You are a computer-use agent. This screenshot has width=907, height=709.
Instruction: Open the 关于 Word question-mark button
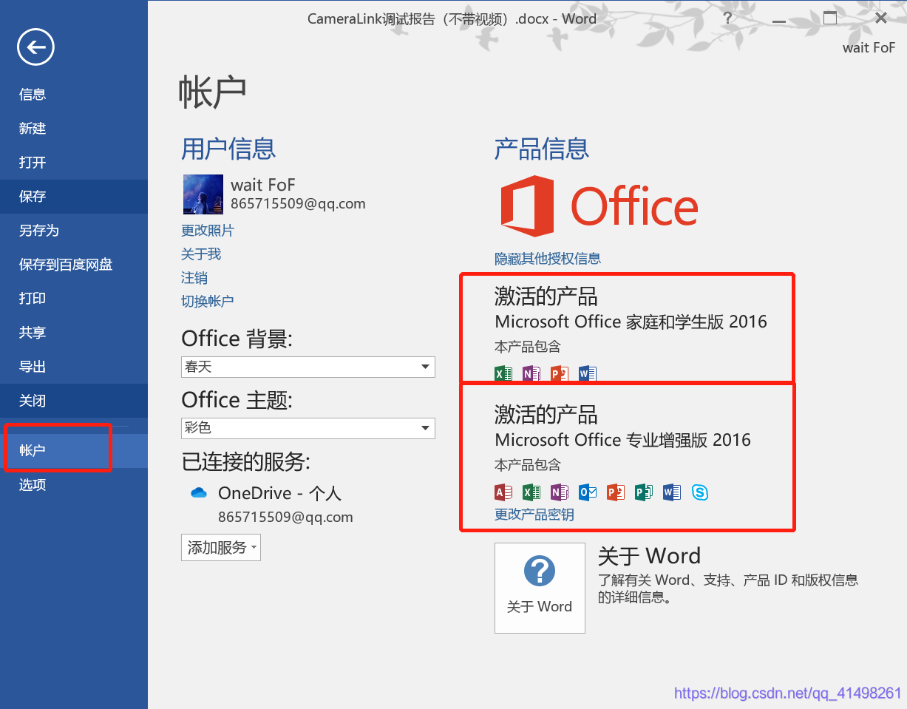540,588
